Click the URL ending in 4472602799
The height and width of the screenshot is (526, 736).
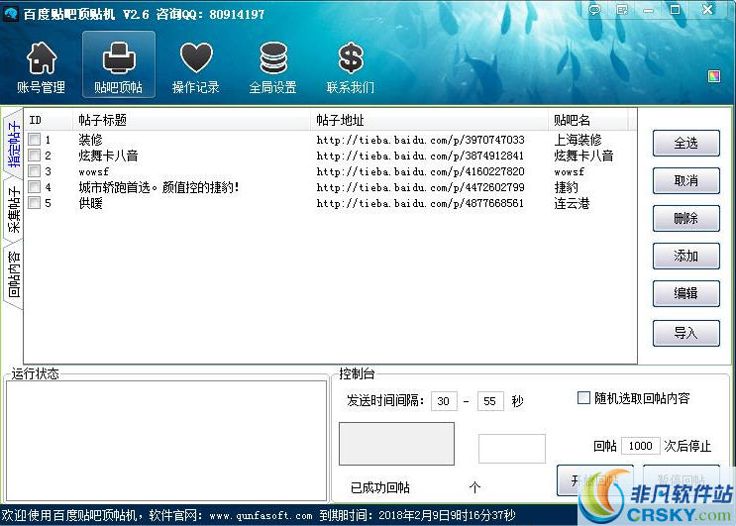point(420,187)
